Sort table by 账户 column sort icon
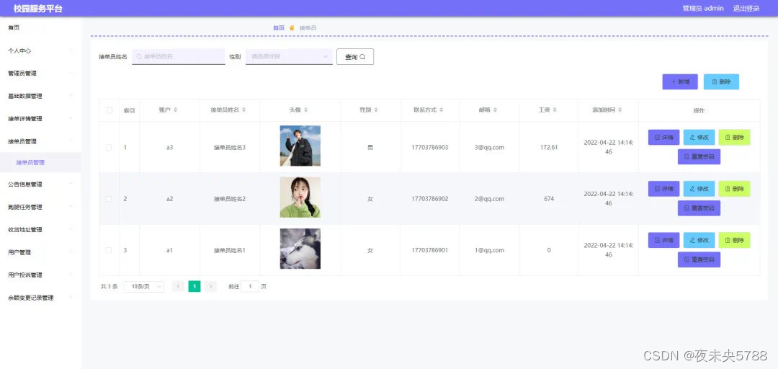 coord(175,110)
